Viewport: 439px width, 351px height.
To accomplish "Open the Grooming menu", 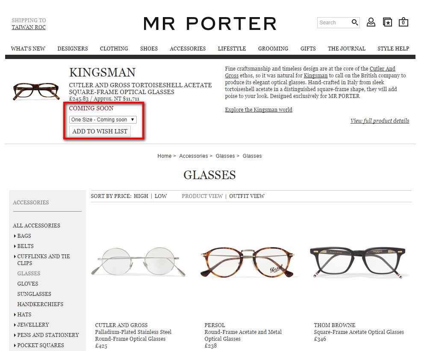I will coord(273,48).
